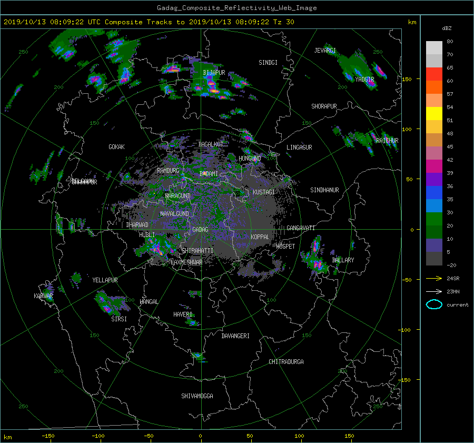Select the GANGAVATI city label
The width and height of the screenshot is (474, 443).
click(x=301, y=228)
